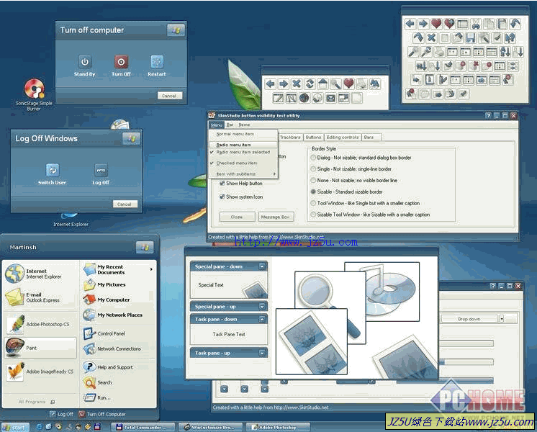Click the start button on the taskbar
The width and height of the screenshot is (537, 432).
coord(15,428)
